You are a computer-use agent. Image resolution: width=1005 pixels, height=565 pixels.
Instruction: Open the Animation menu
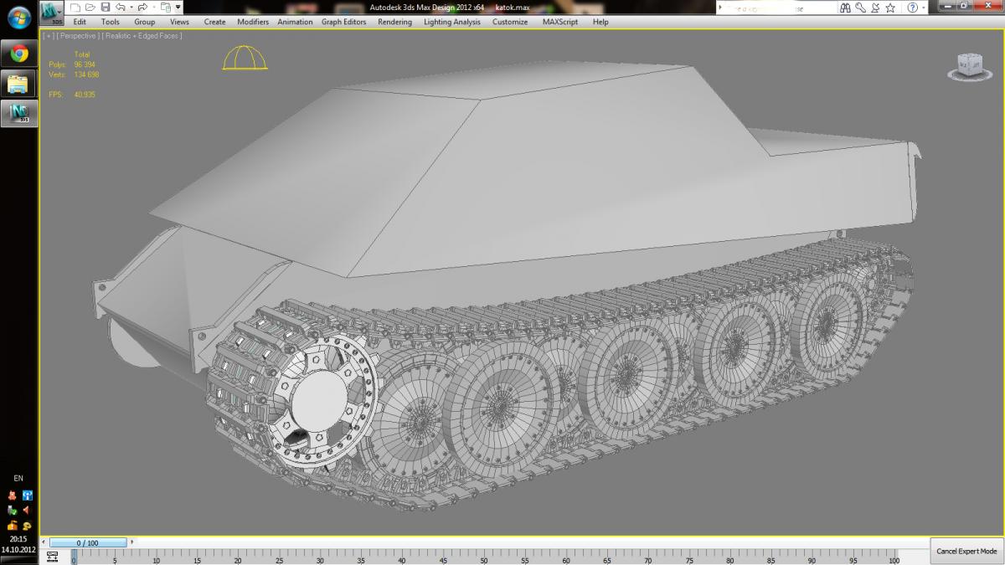tap(295, 22)
